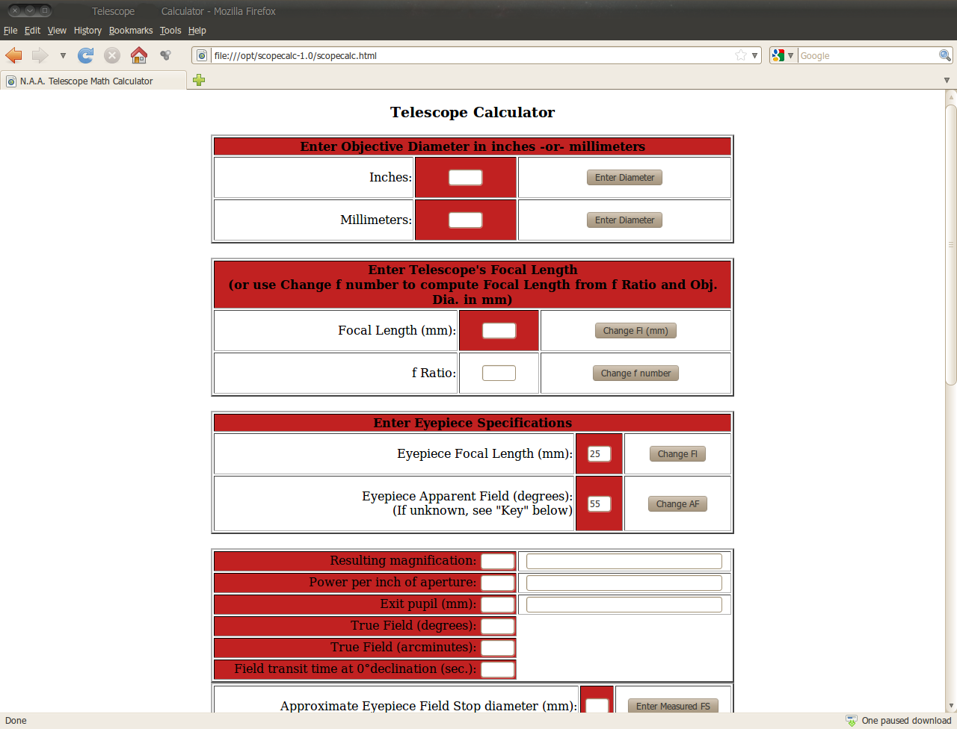957x729 pixels.
Task: Open the Bookmarks menu
Action: click(130, 31)
